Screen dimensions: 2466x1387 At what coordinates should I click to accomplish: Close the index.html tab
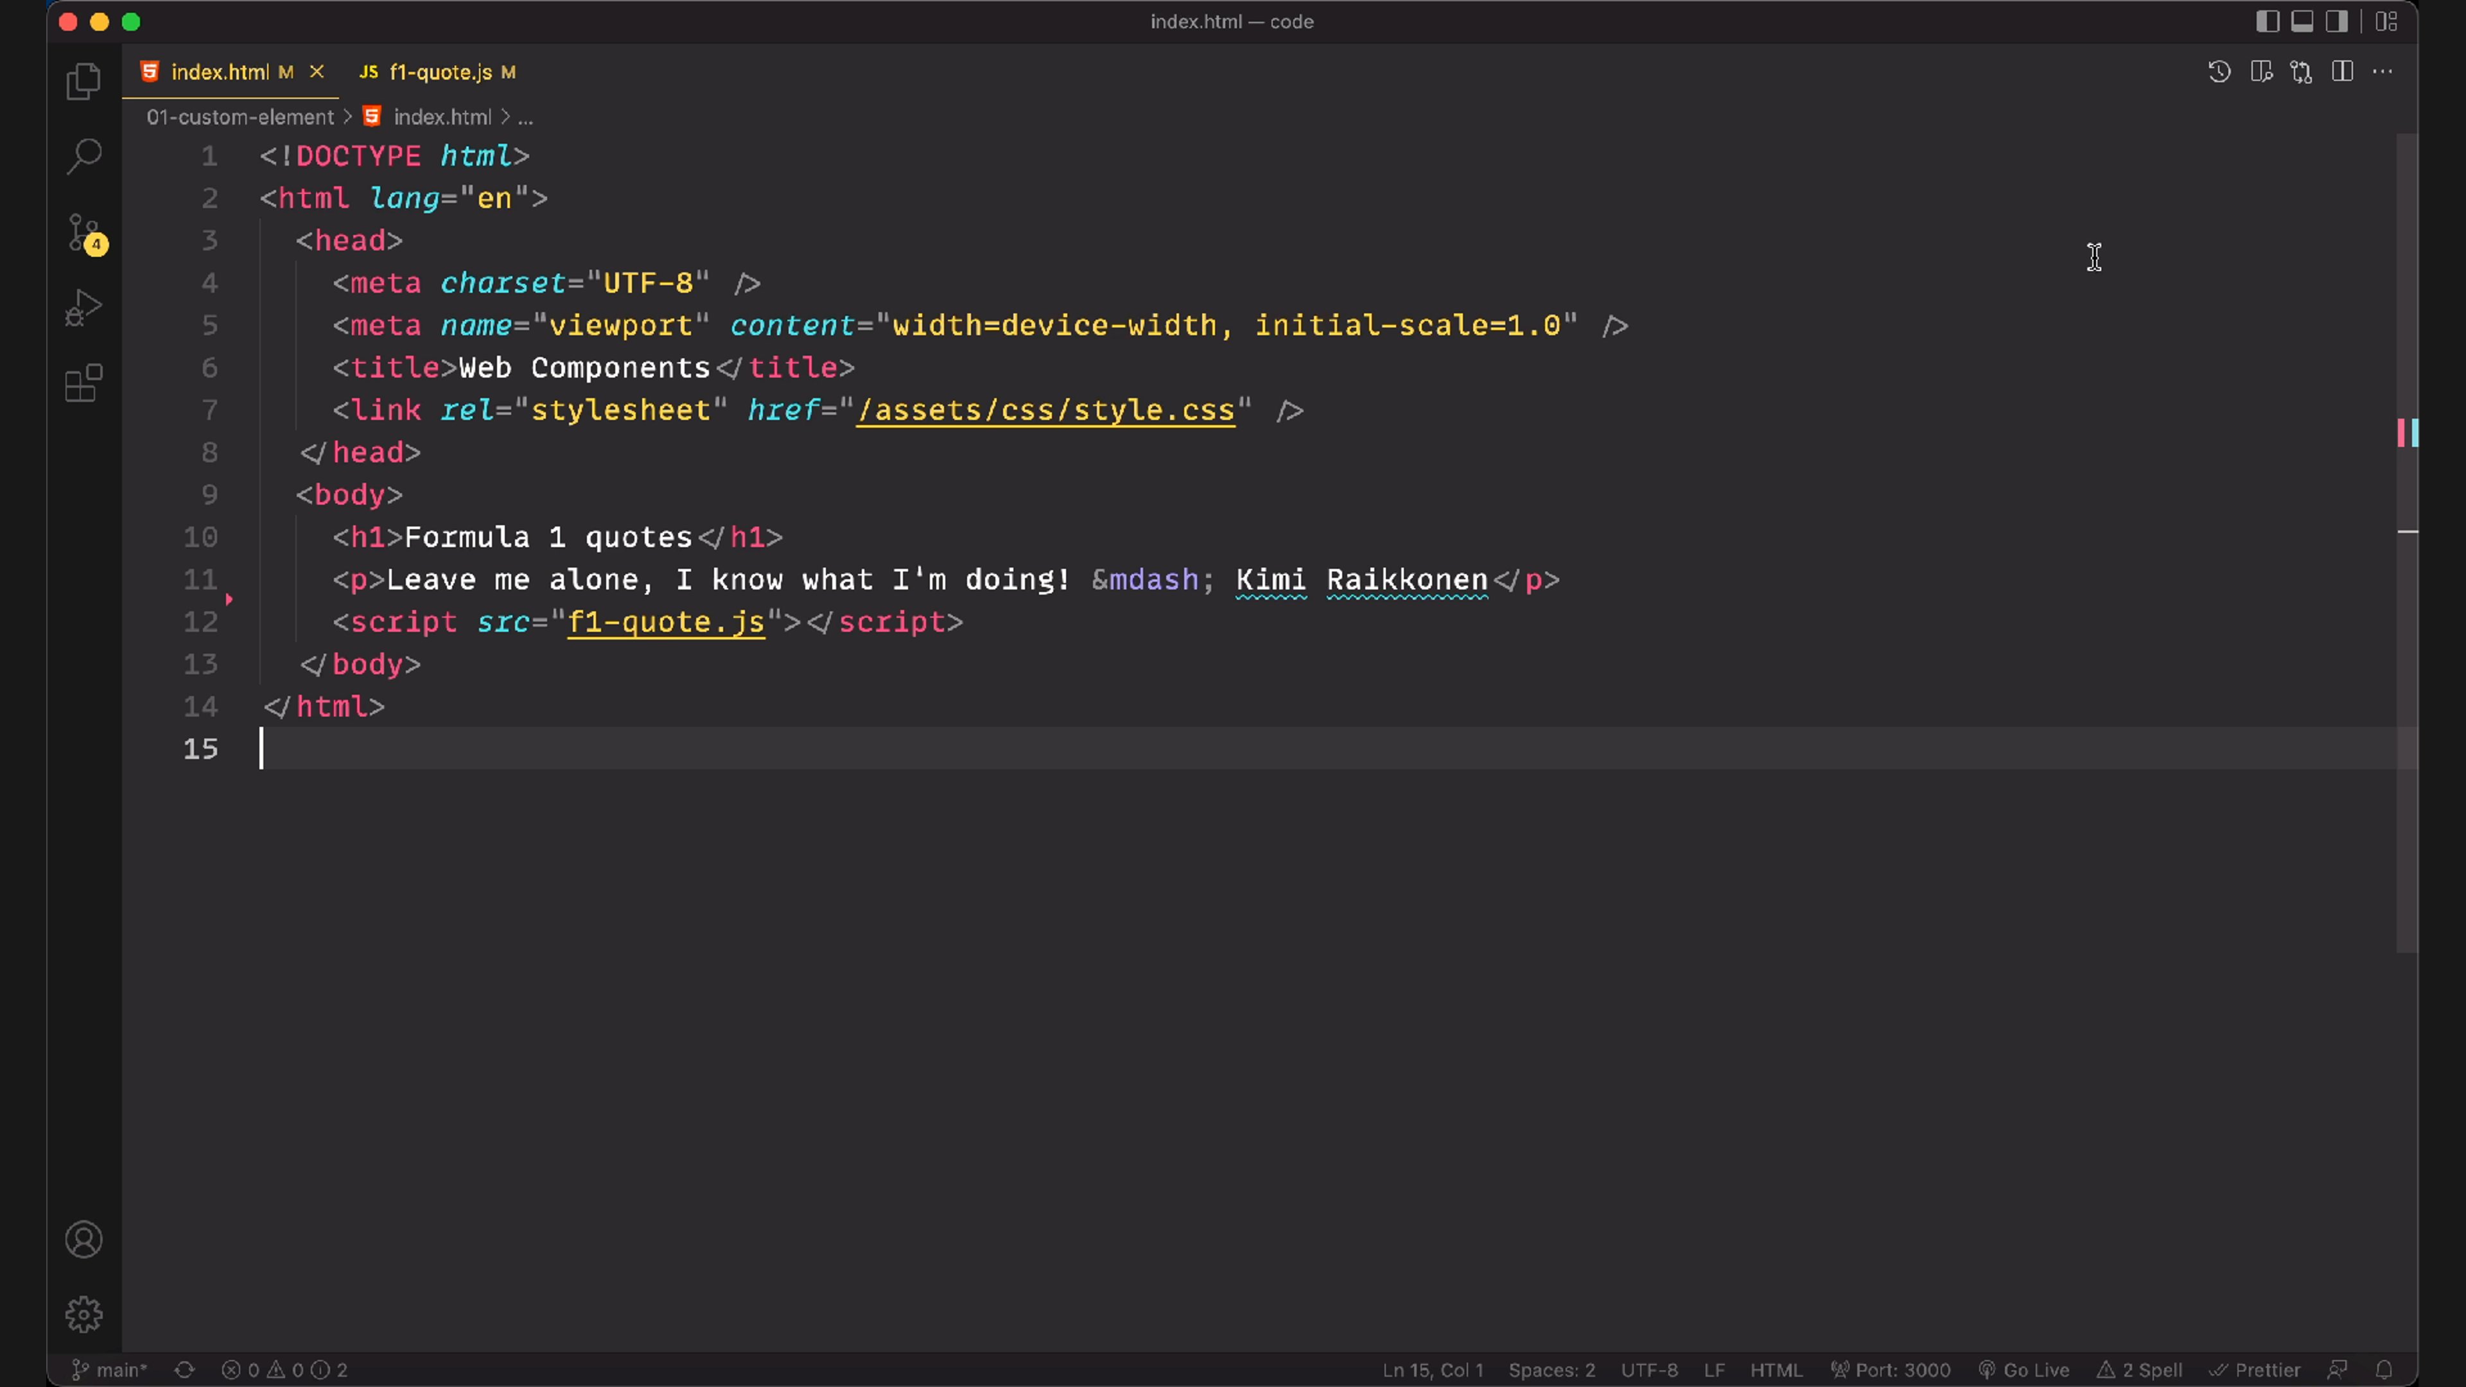coord(317,72)
